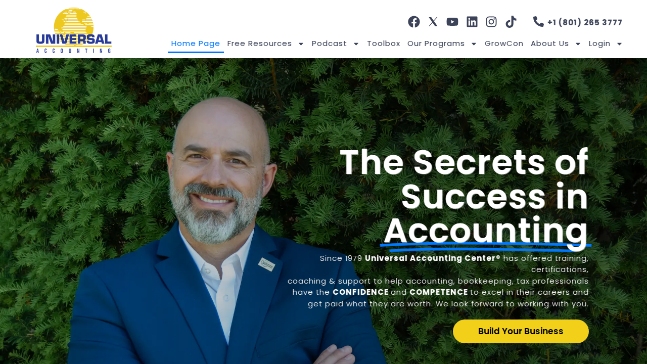
Task: Expand the Our Programs dropdown arrow
Action: (474, 44)
